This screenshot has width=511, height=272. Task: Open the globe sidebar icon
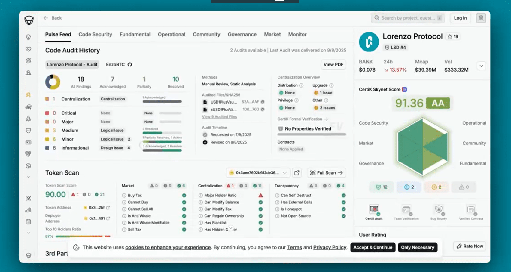[x=29, y=166]
